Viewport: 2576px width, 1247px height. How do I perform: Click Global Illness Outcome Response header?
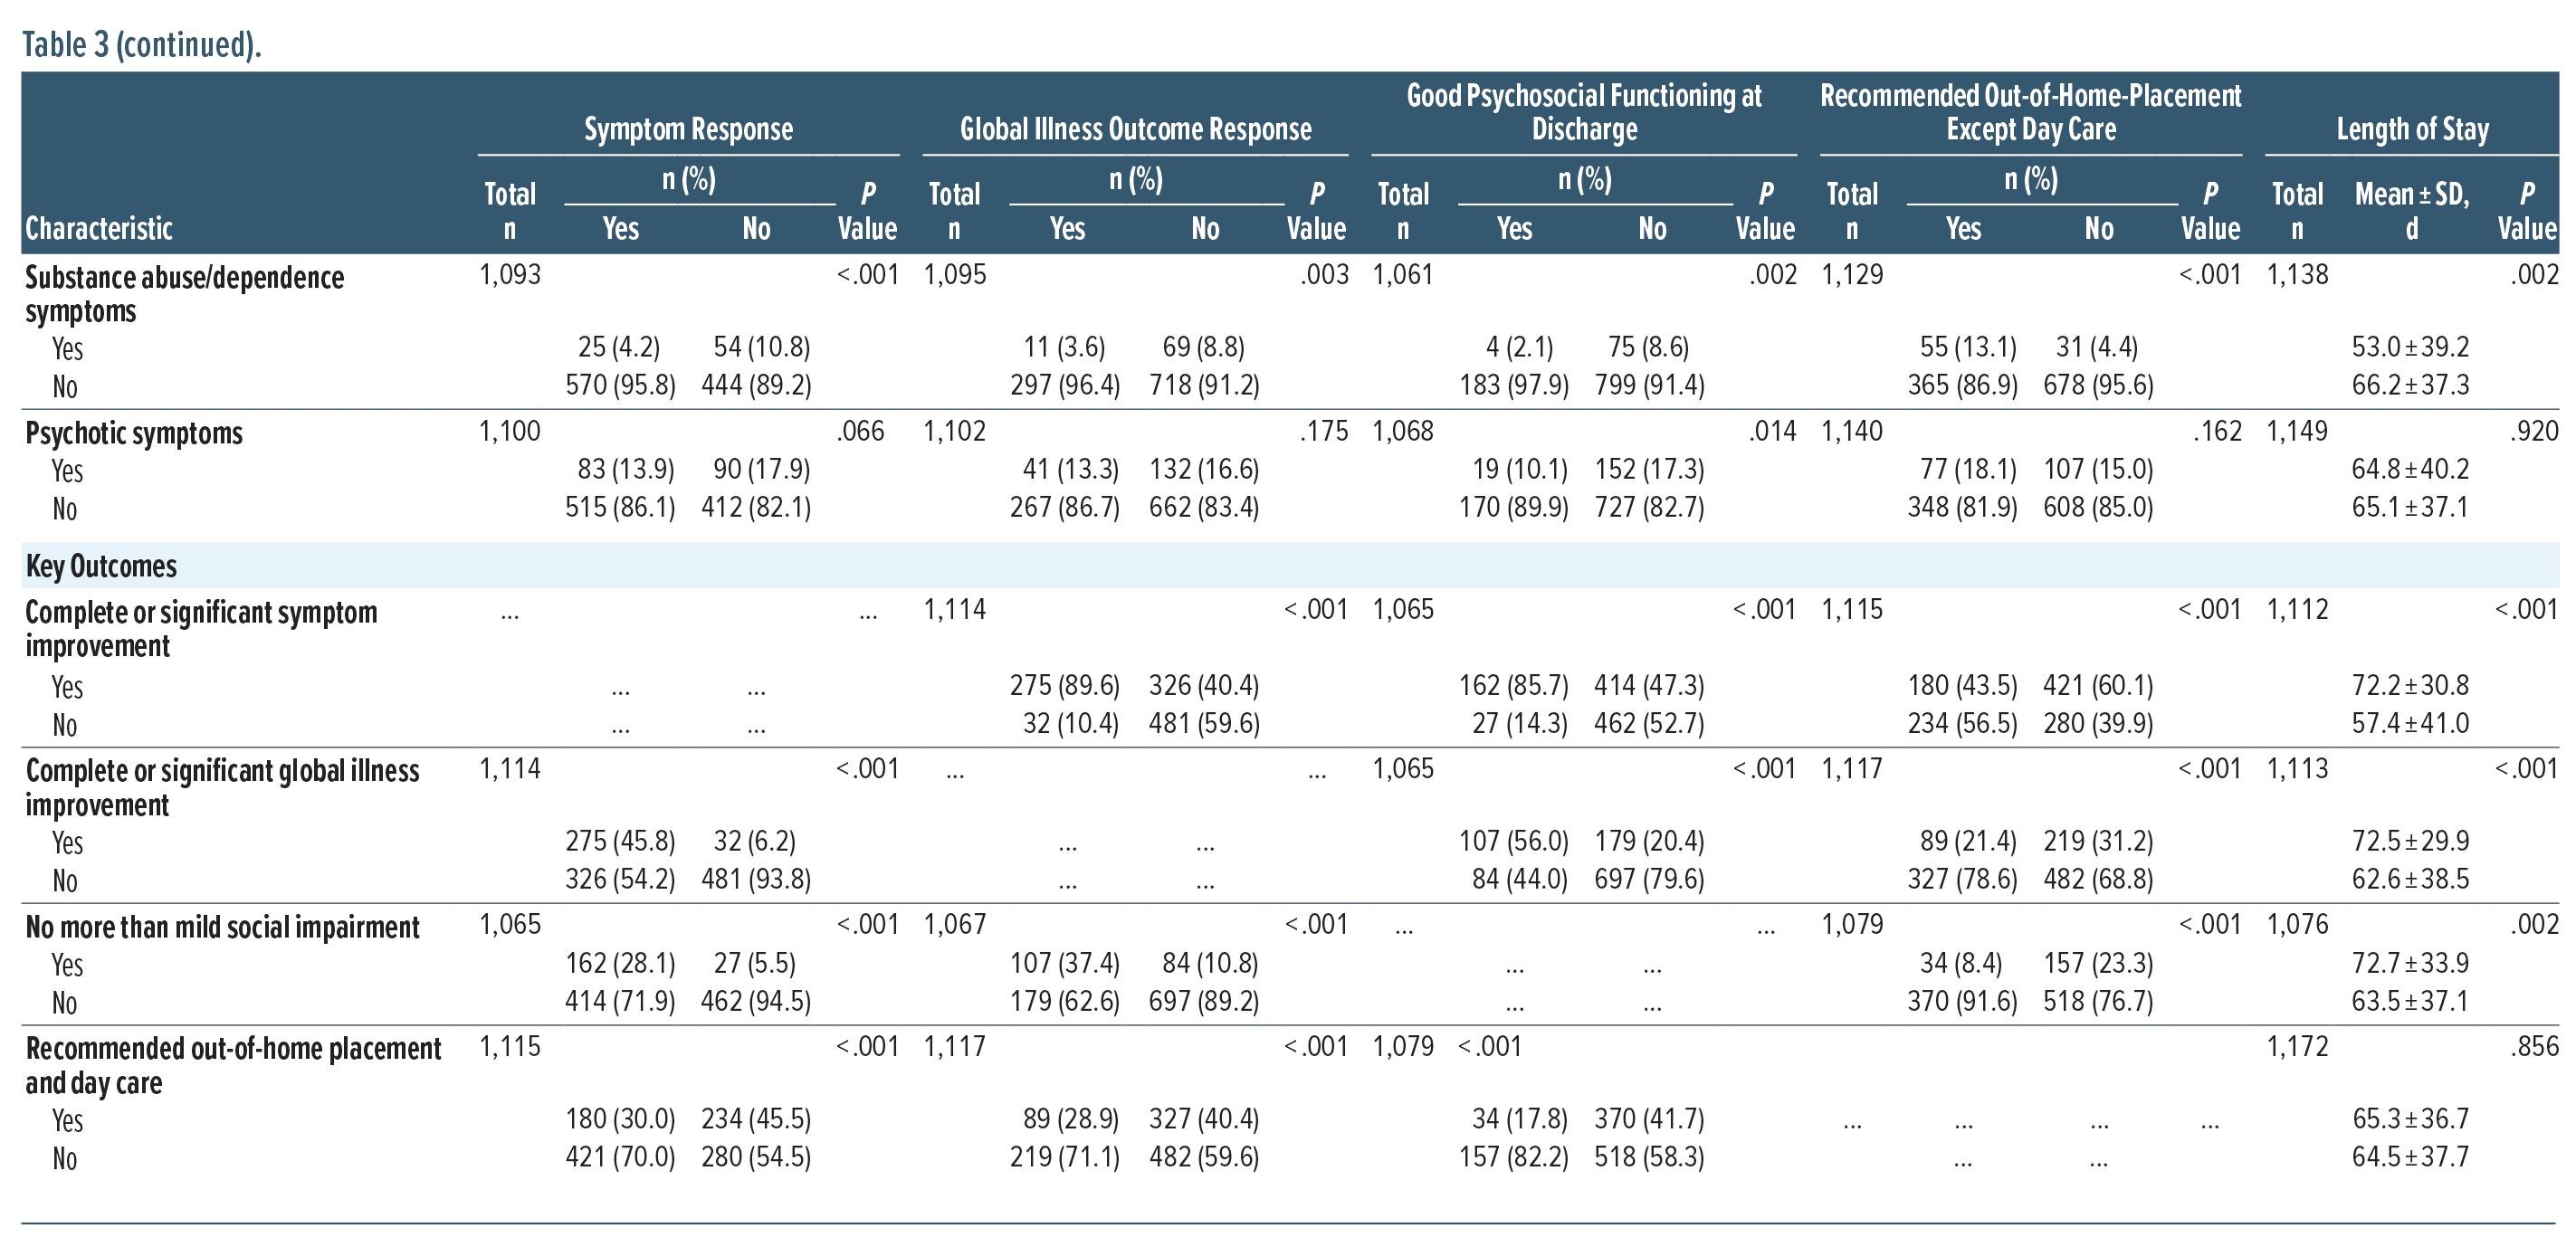[x=1135, y=129]
